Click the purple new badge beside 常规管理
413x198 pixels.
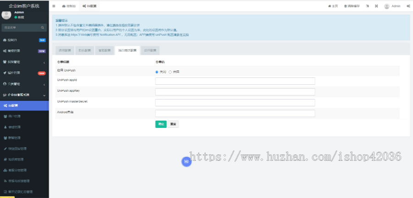42,51
